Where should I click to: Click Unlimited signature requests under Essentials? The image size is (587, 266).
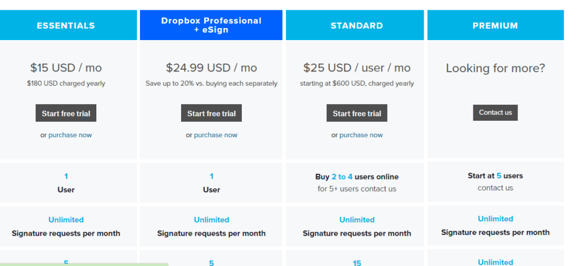66,227
